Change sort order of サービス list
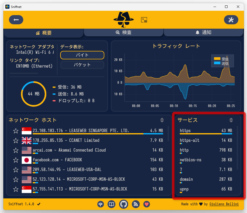 coord(231,120)
